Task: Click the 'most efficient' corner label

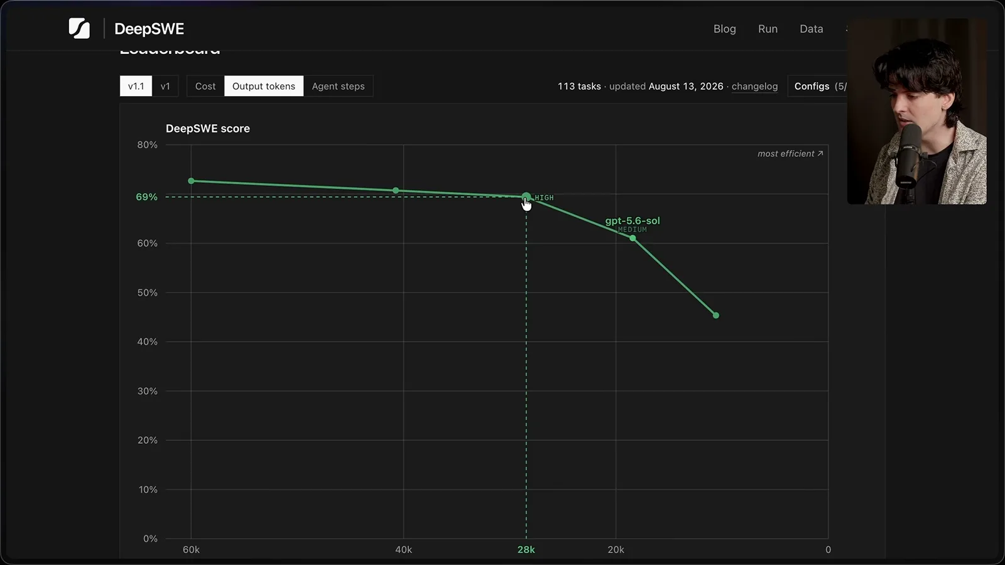Action: [790, 154]
